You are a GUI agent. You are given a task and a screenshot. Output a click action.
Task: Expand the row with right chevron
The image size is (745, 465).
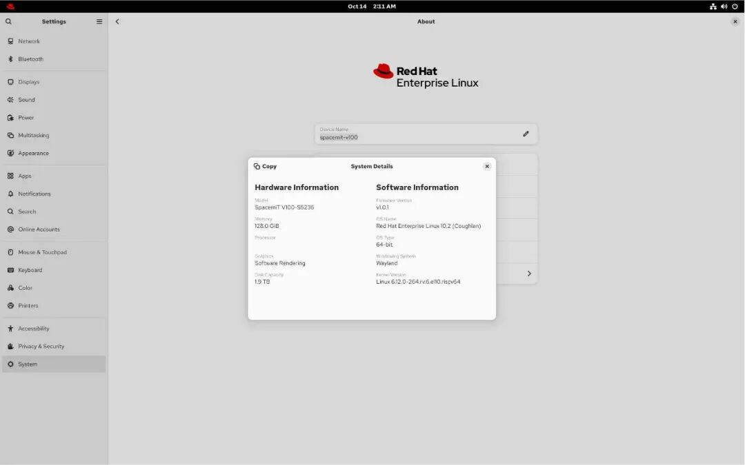[529, 273]
